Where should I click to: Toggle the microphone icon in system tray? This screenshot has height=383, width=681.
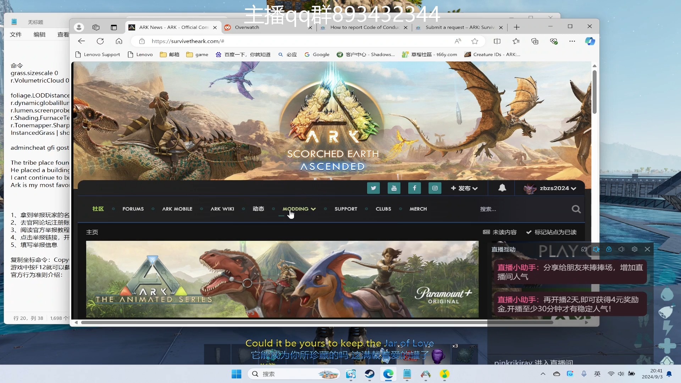584,374
